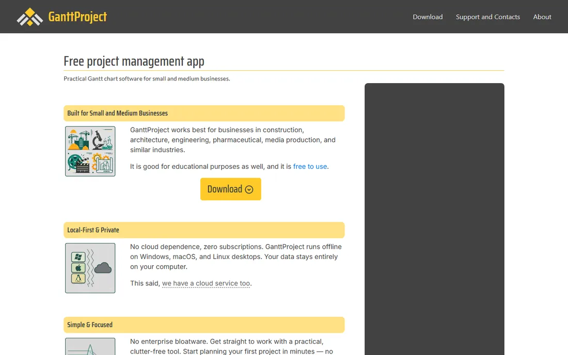Click the Linux penguin icon in illustration
Image resolution: width=568 pixels, height=355 pixels.
[x=78, y=278]
